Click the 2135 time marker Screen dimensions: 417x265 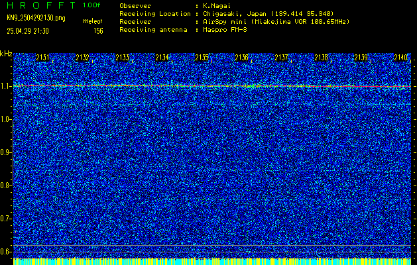(202, 58)
